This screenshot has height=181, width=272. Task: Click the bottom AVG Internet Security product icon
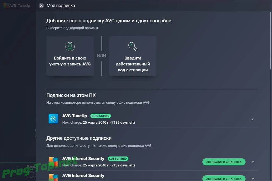pos(53,177)
